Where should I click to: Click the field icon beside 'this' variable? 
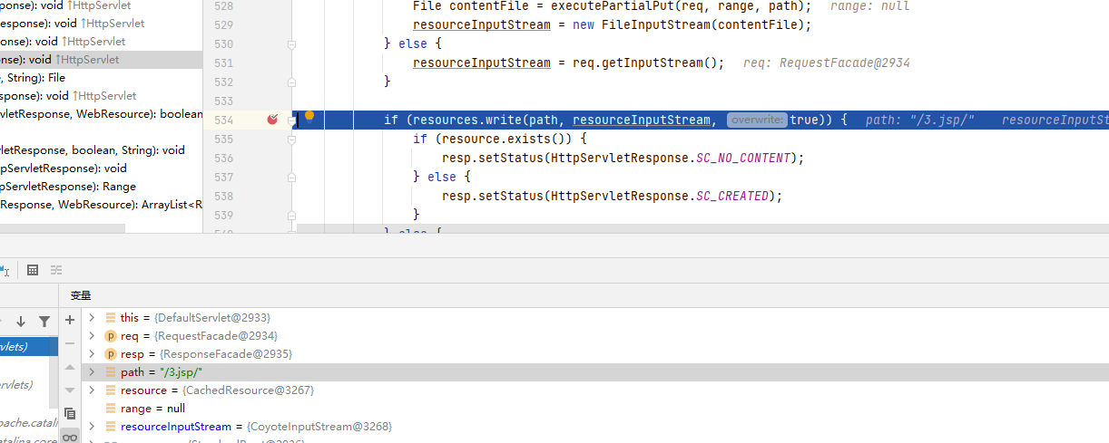111,318
